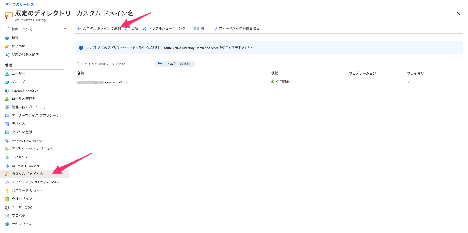Click the 概要 info icon in sidebar
Viewport: 468px width, 233px height.
click(x=7, y=38)
